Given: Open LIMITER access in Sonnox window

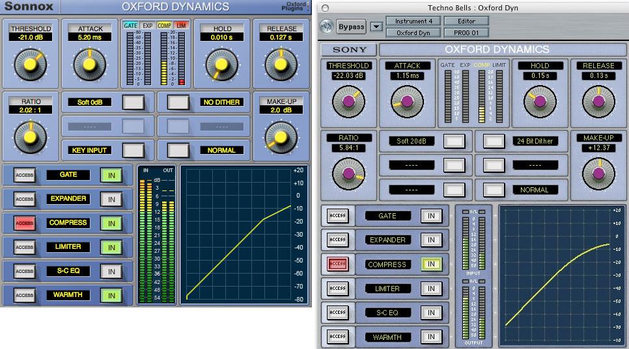Looking at the screenshot, I should tap(25, 248).
